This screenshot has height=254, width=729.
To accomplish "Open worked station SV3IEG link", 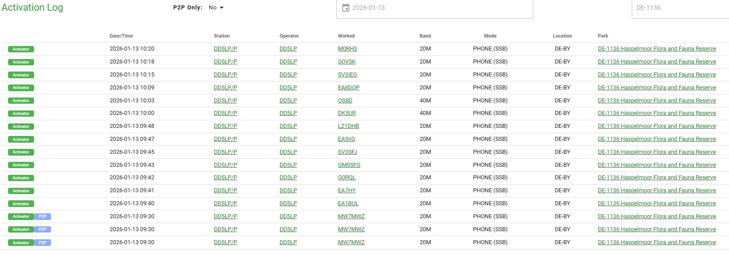I will tap(347, 75).
